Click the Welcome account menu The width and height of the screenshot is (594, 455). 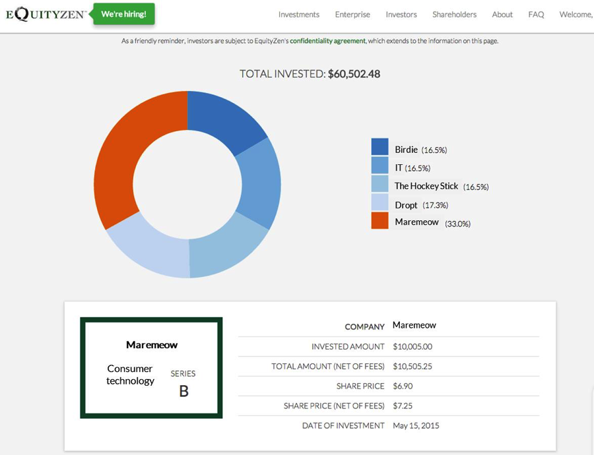576,15
